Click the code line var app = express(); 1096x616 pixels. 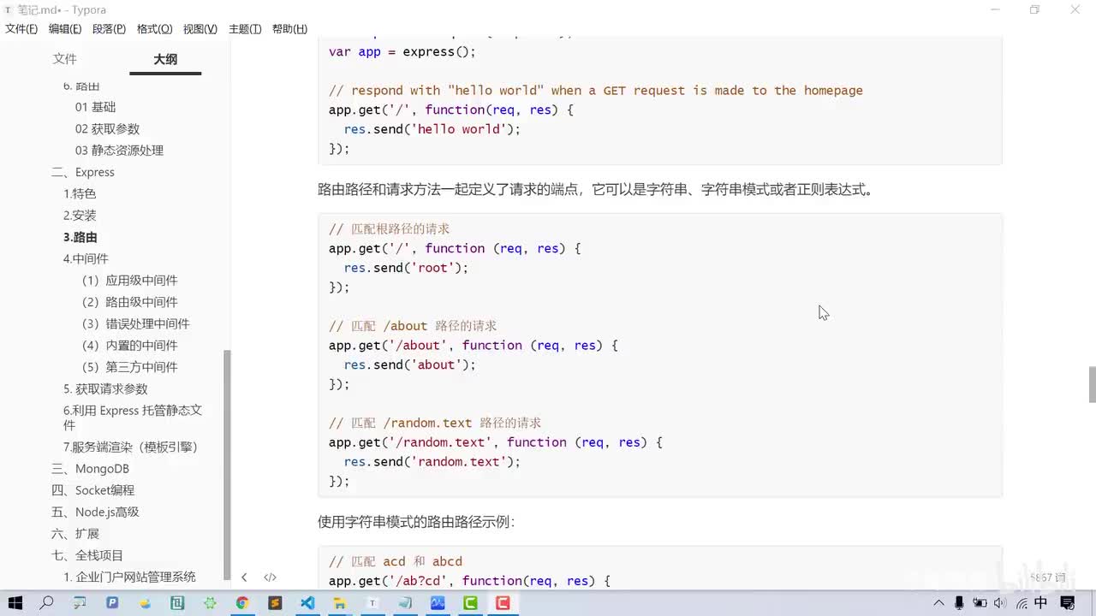[402, 51]
